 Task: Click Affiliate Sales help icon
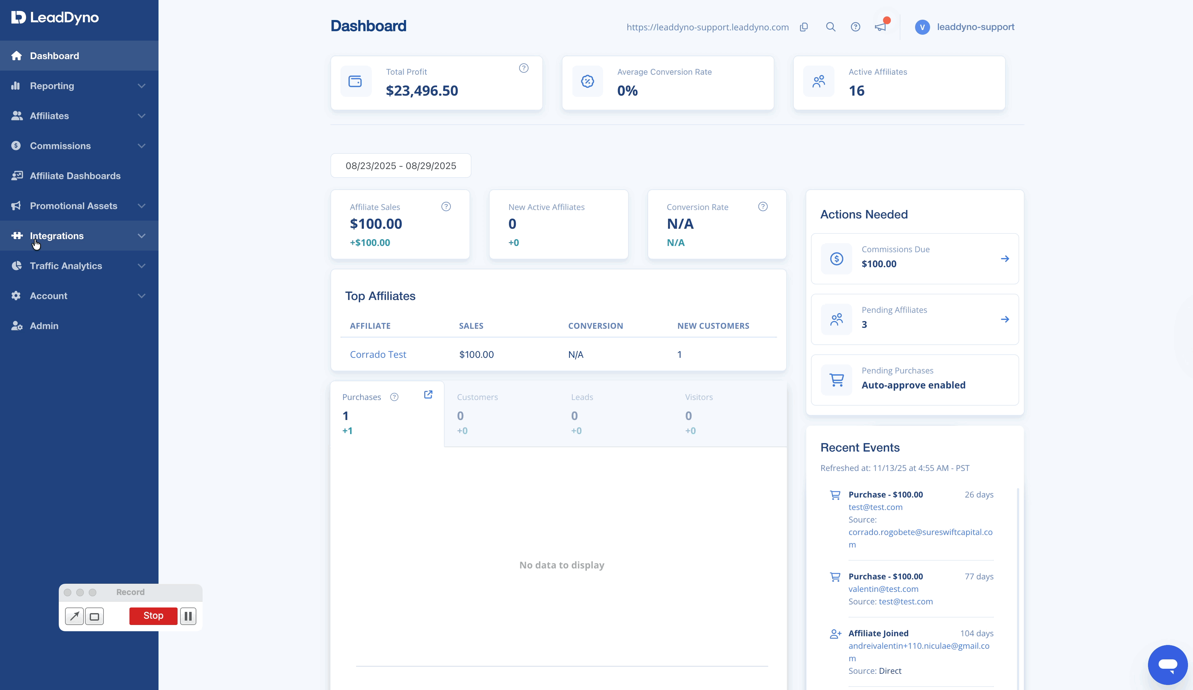coord(446,207)
